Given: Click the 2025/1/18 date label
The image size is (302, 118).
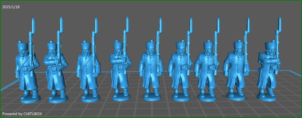Looking at the screenshot, I should [x=10, y=6].
